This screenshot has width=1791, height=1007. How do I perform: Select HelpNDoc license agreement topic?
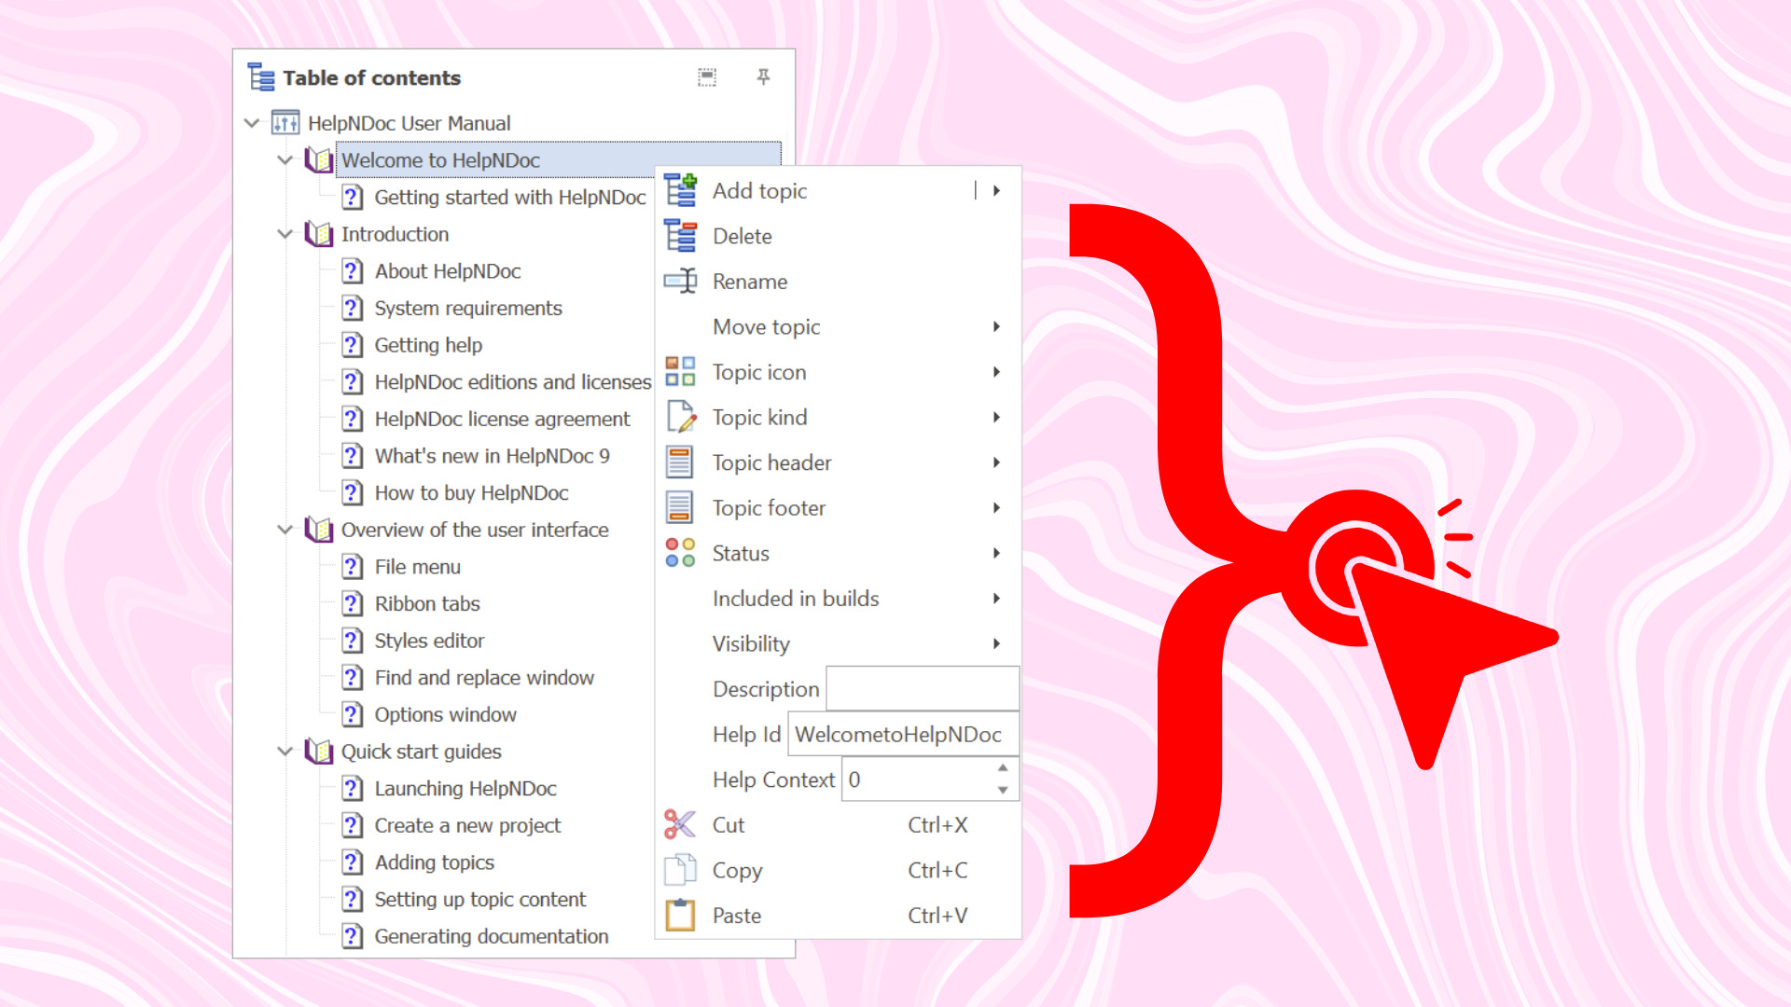pyautogui.click(x=502, y=419)
